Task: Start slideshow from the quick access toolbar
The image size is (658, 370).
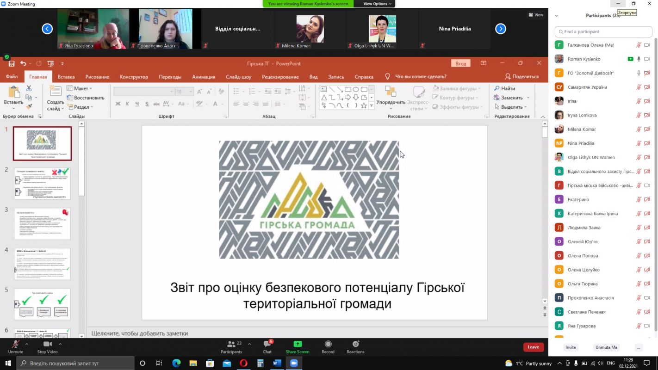Action: point(51,63)
